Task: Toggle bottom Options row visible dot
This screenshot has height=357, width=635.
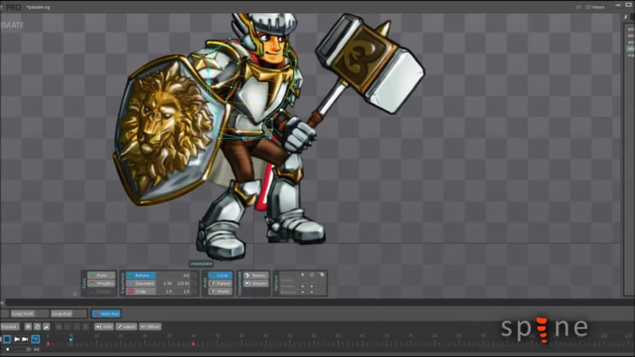Action: pyautogui.click(x=312, y=292)
